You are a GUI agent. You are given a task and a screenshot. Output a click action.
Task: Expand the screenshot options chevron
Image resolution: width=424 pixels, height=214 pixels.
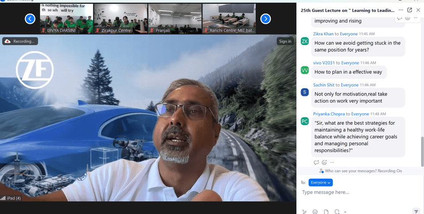pyautogui.click(x=345, y=212)
